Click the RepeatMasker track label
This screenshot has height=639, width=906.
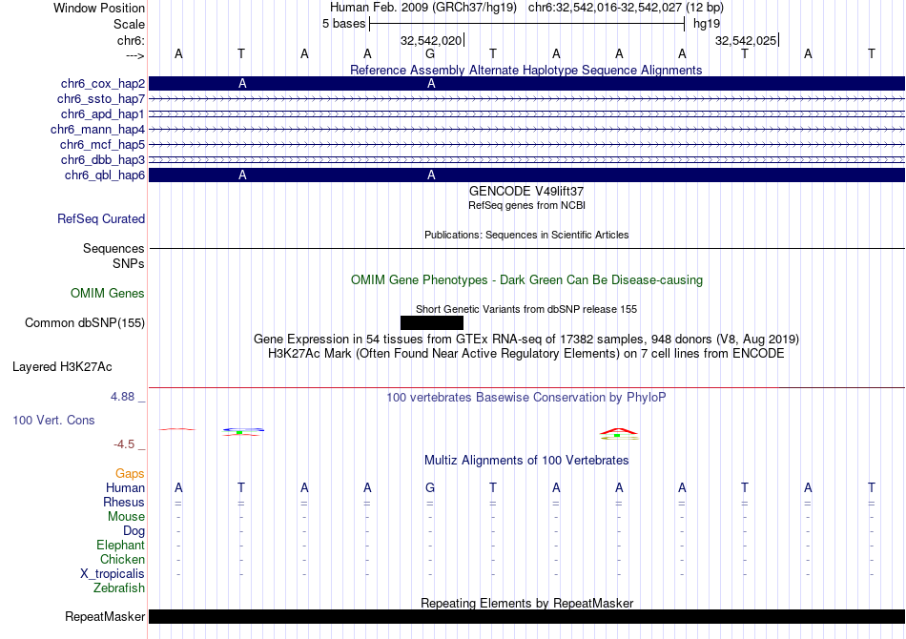click(x=105, y=617)
